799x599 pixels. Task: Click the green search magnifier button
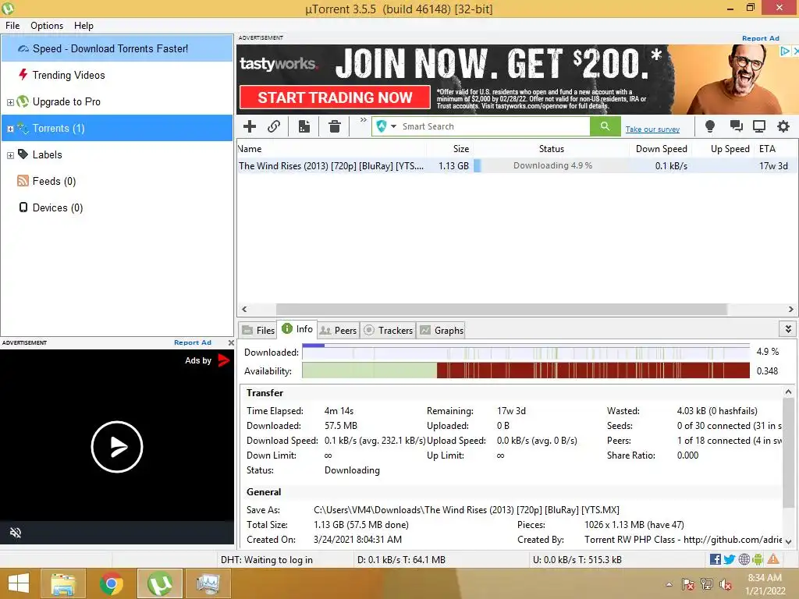605,126
